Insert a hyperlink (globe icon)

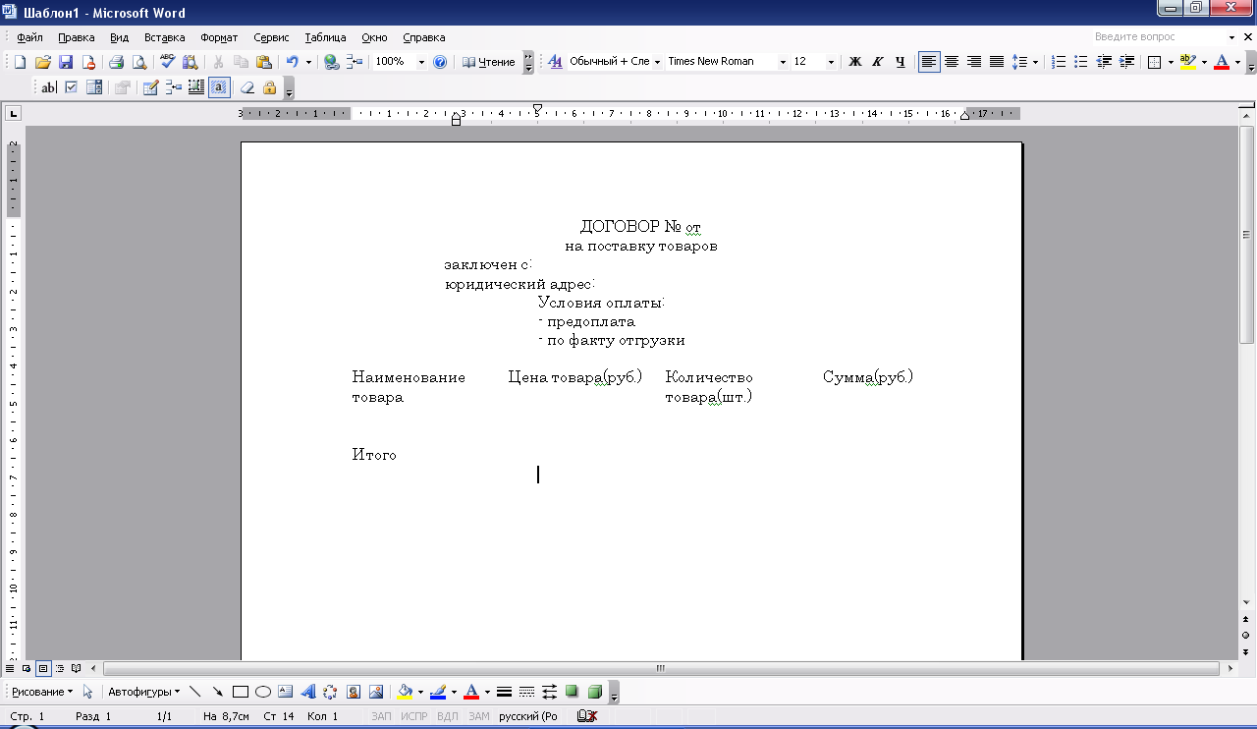coord(331,62)
